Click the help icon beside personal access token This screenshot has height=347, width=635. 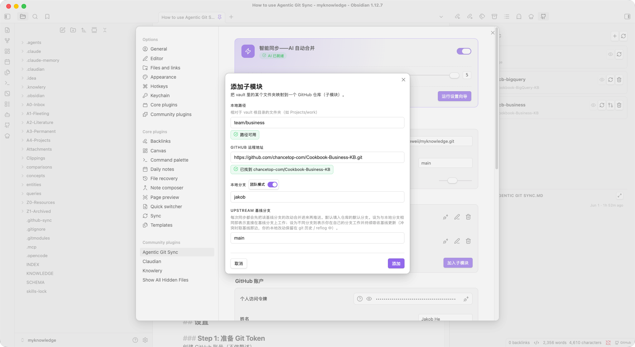pos(360,299)
